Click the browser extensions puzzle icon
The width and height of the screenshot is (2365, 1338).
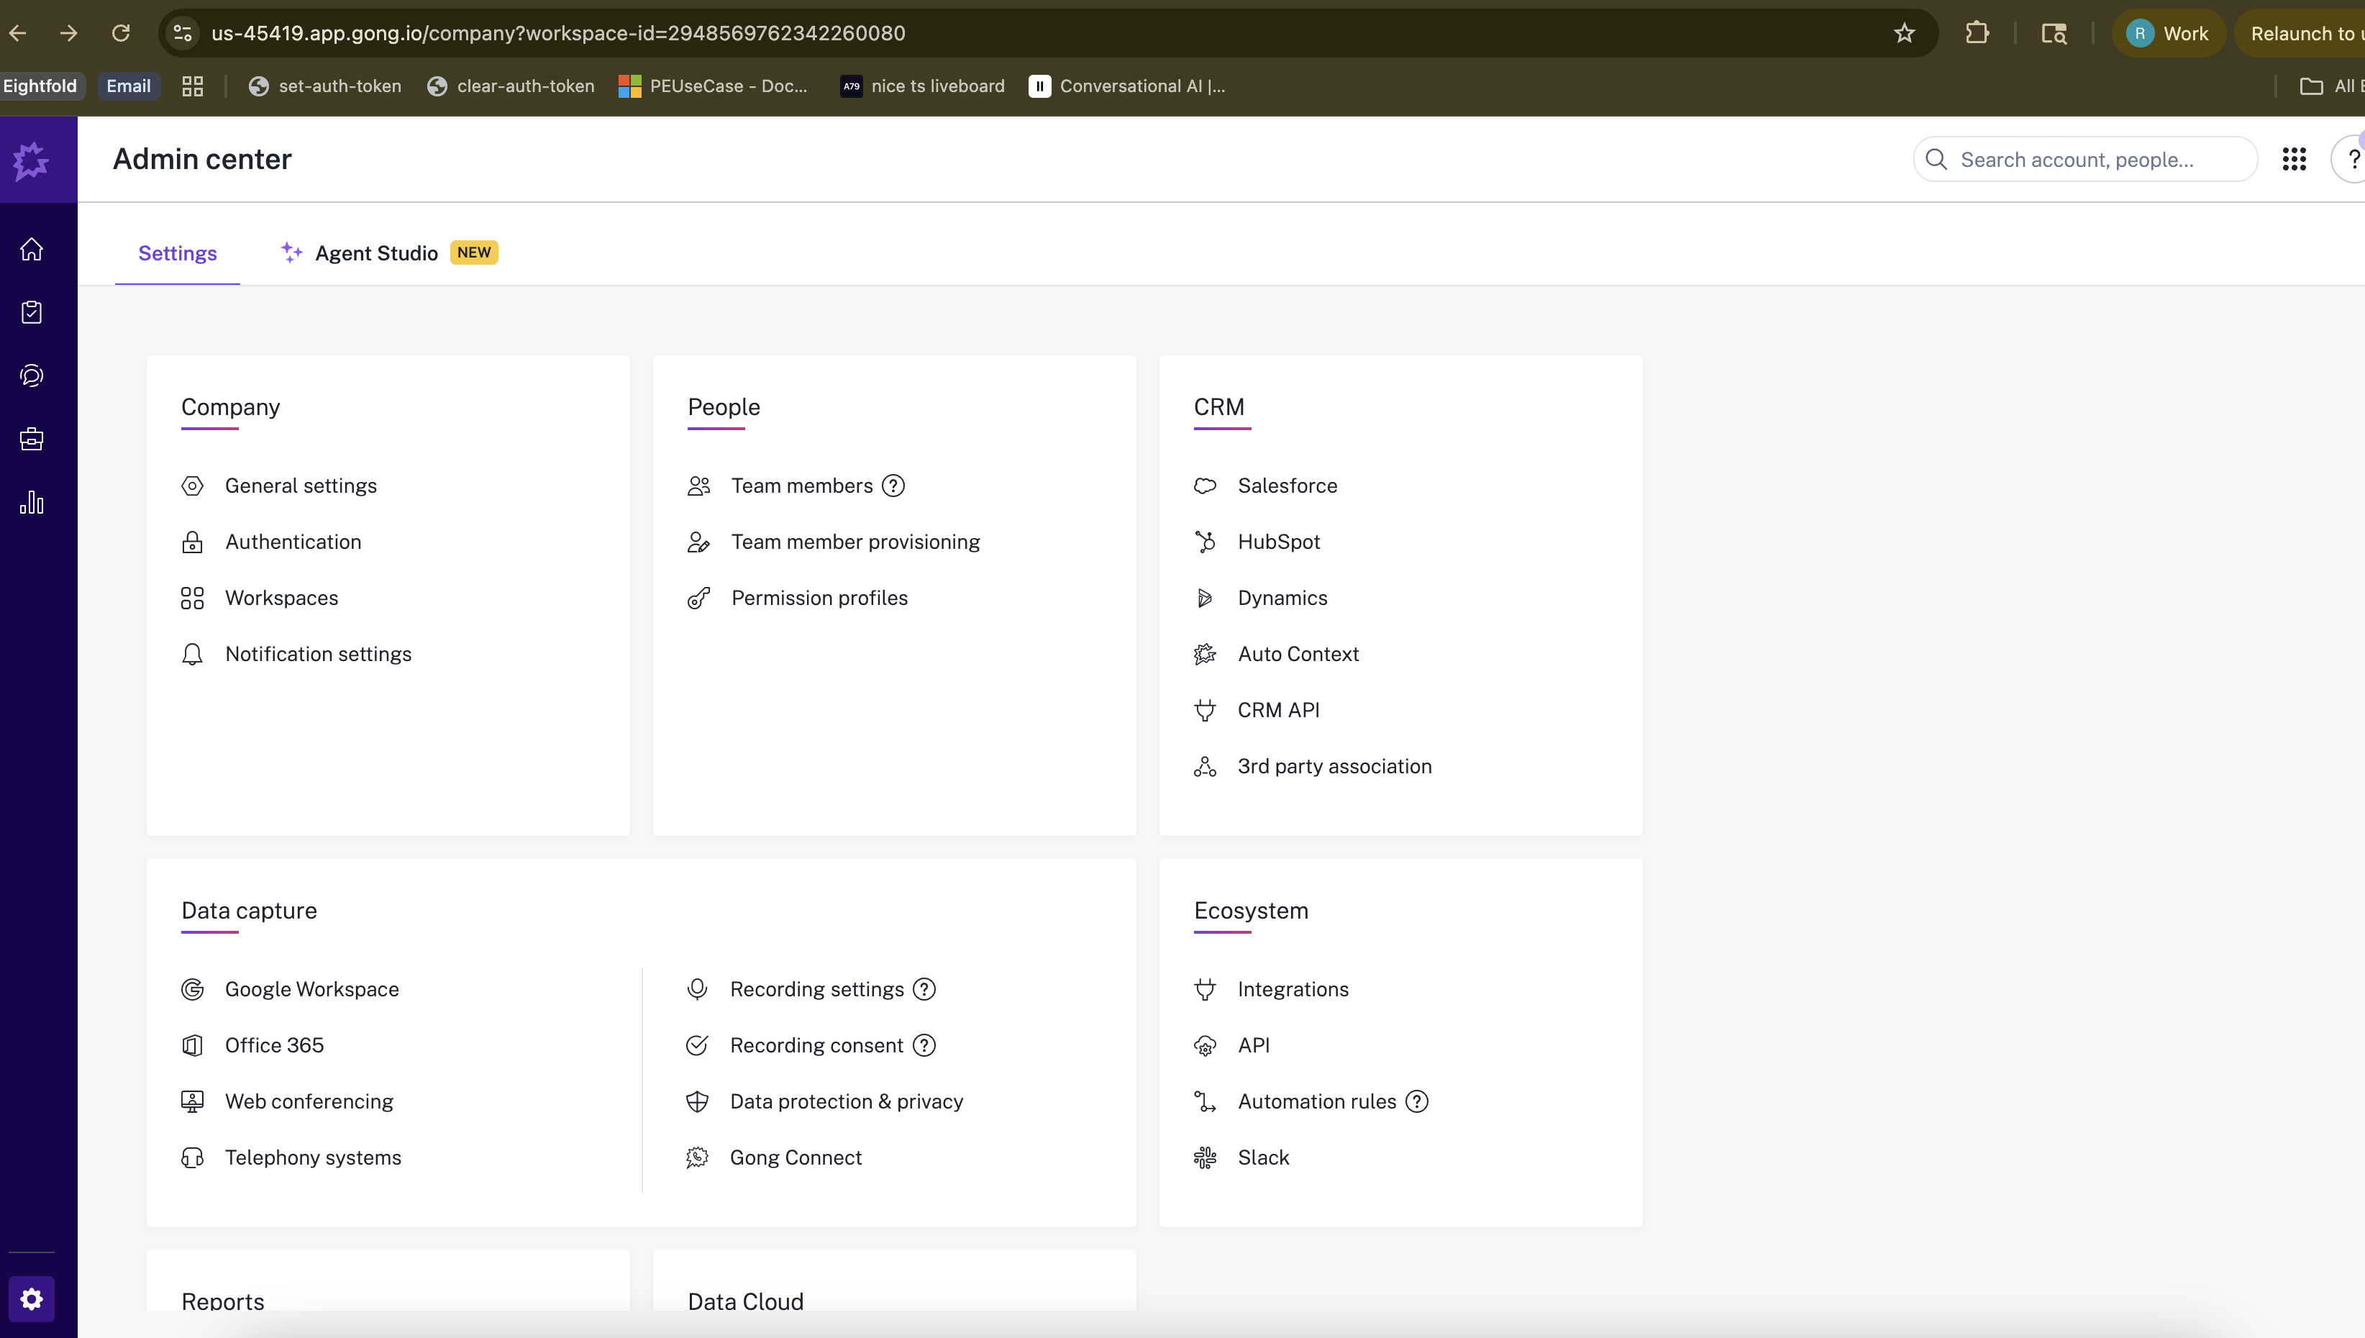coord(1977,33)
